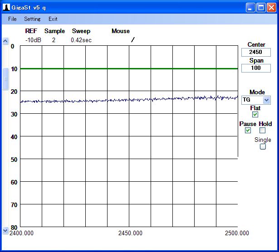Uncheck the Pause checkbox

click(x=248, y=131)
